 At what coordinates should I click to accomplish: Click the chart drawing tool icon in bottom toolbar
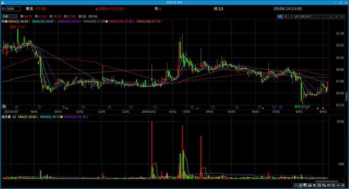(300, 185)
